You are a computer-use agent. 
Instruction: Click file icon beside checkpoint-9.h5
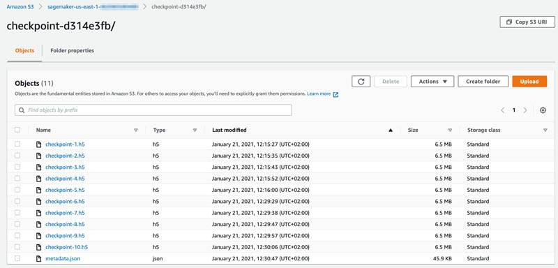(x=39, y=236)
